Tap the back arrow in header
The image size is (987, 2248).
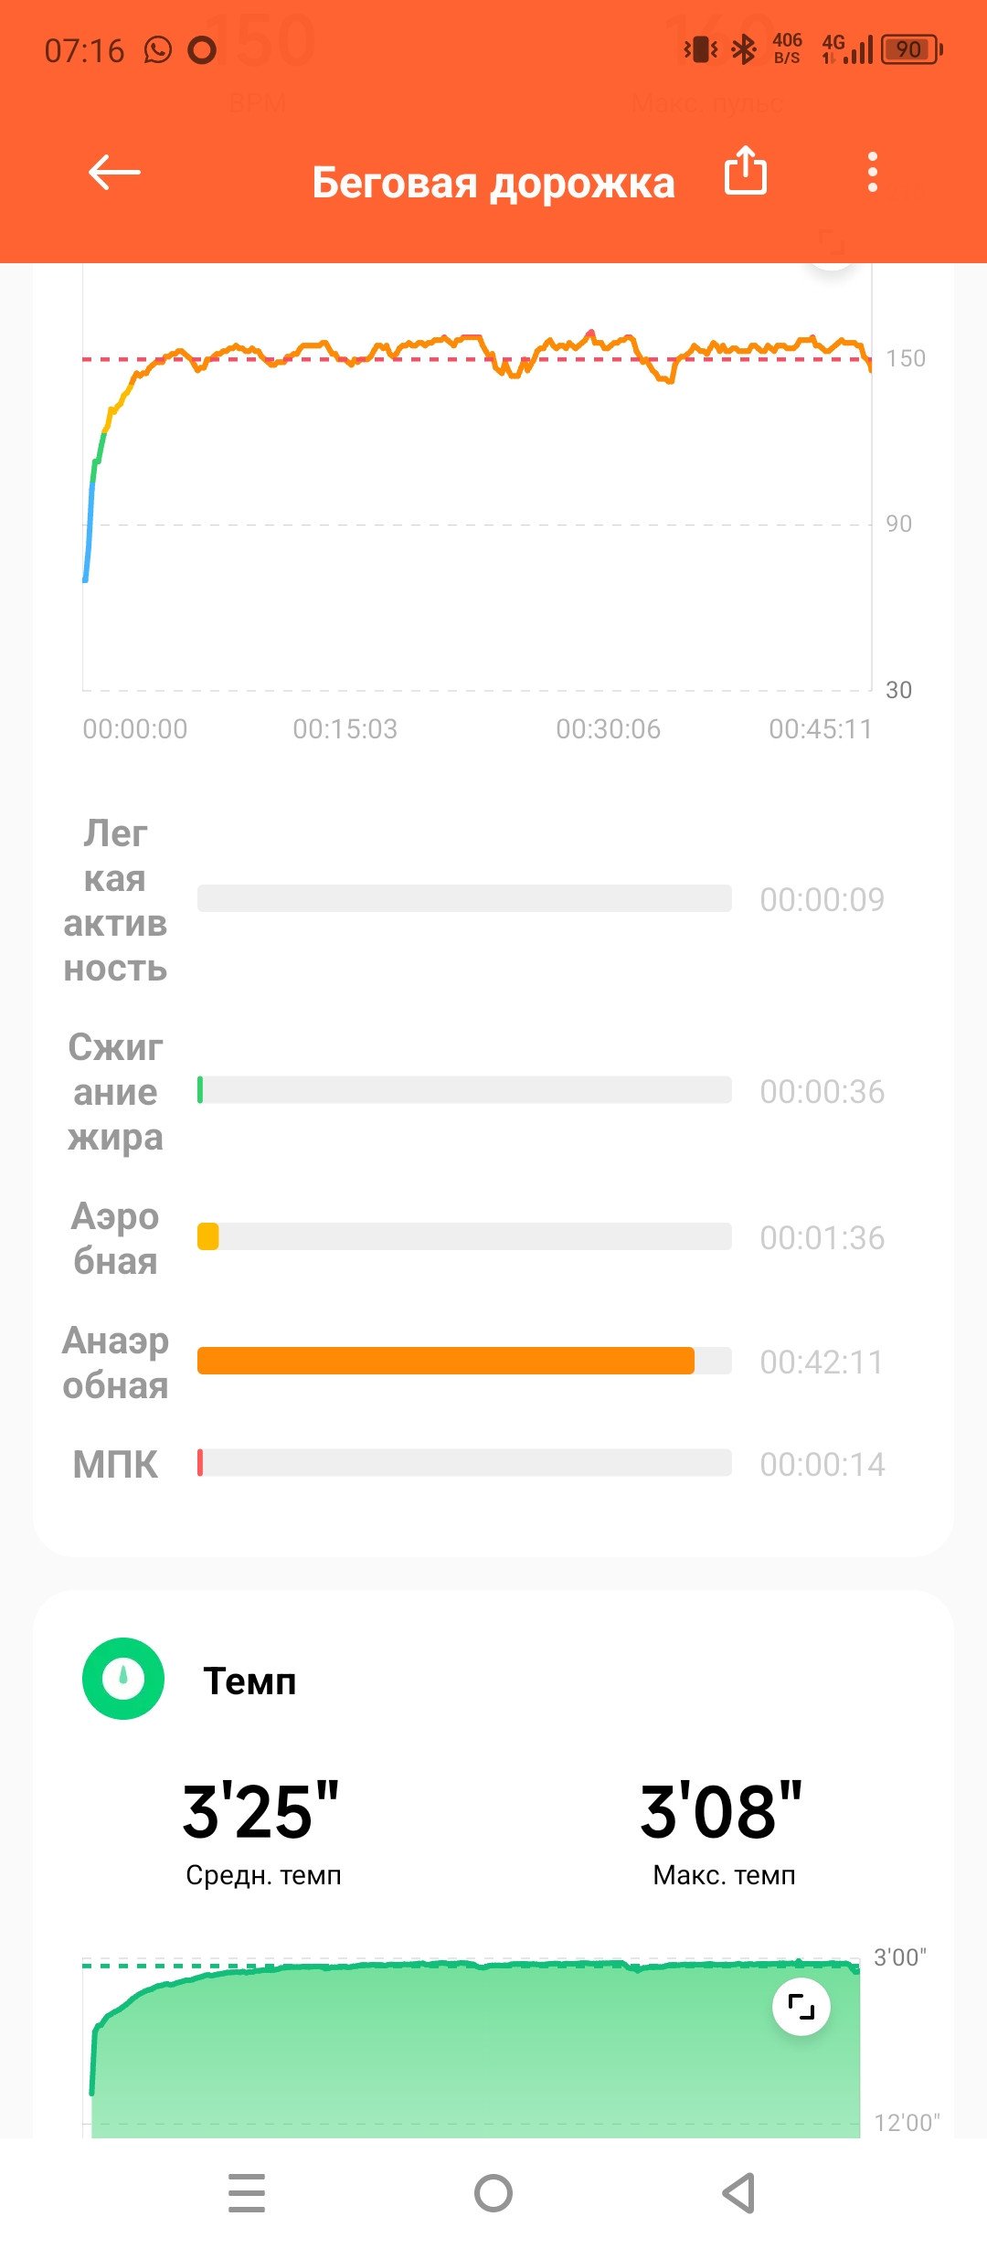click(x=114, y=172)
